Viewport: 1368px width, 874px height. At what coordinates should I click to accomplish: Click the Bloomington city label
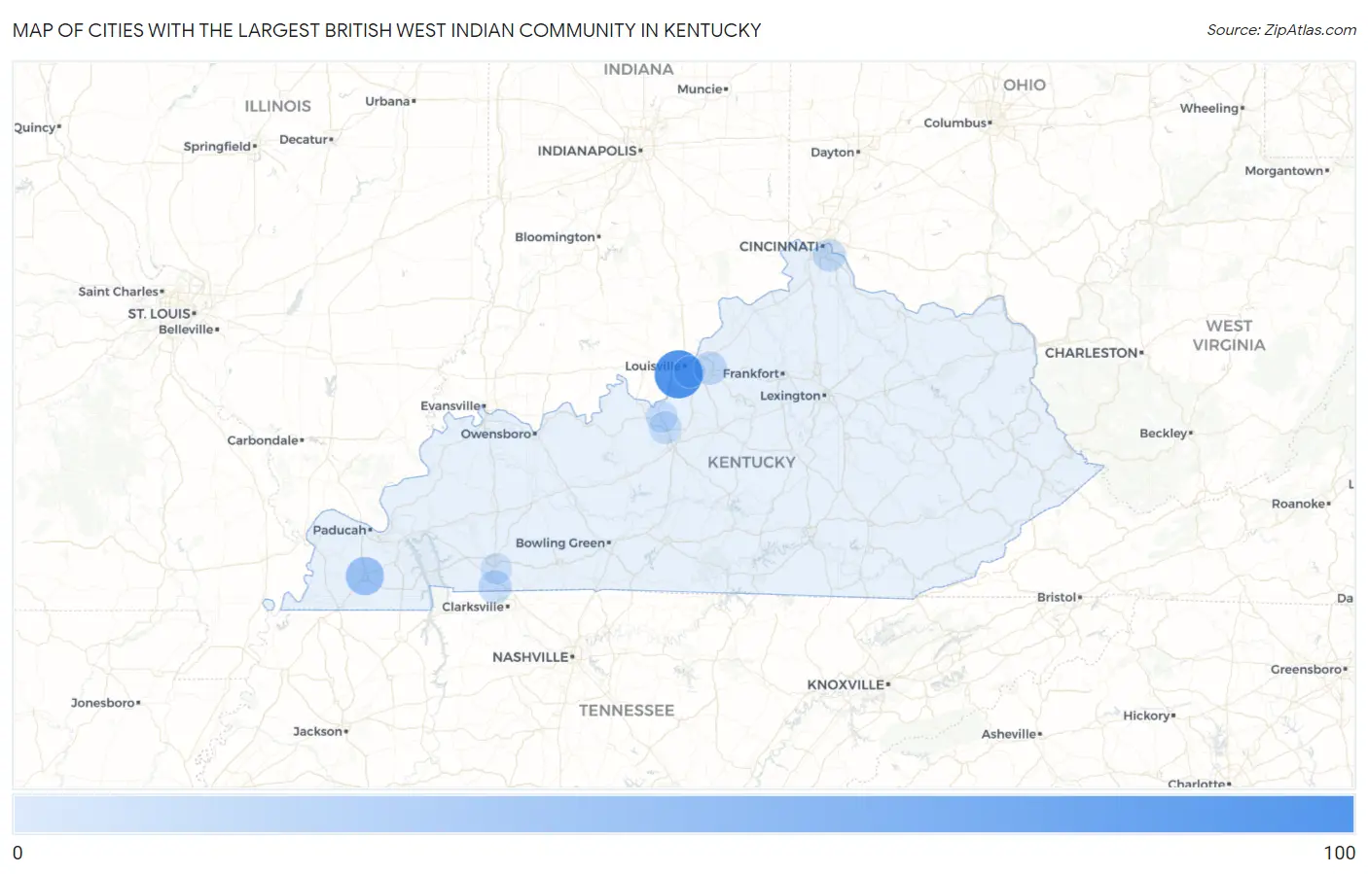pos(555,237)
